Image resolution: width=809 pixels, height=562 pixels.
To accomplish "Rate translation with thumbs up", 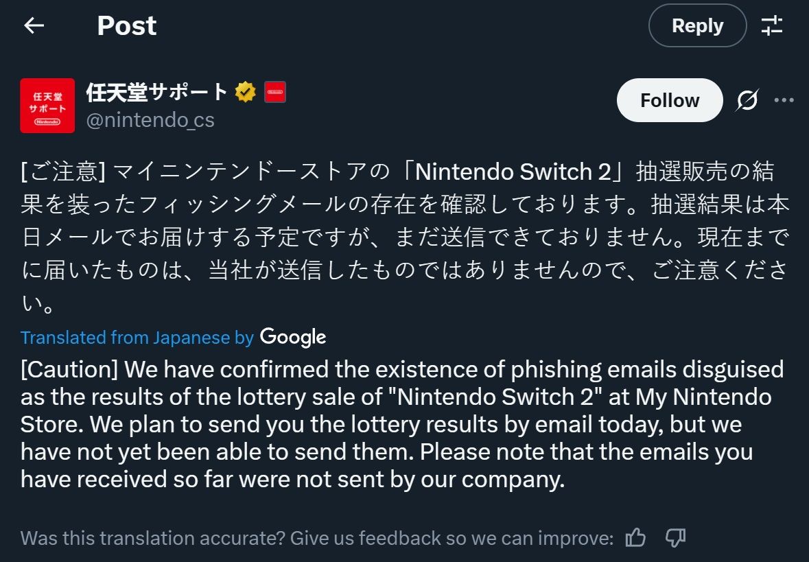I will (x=635, y=538).
